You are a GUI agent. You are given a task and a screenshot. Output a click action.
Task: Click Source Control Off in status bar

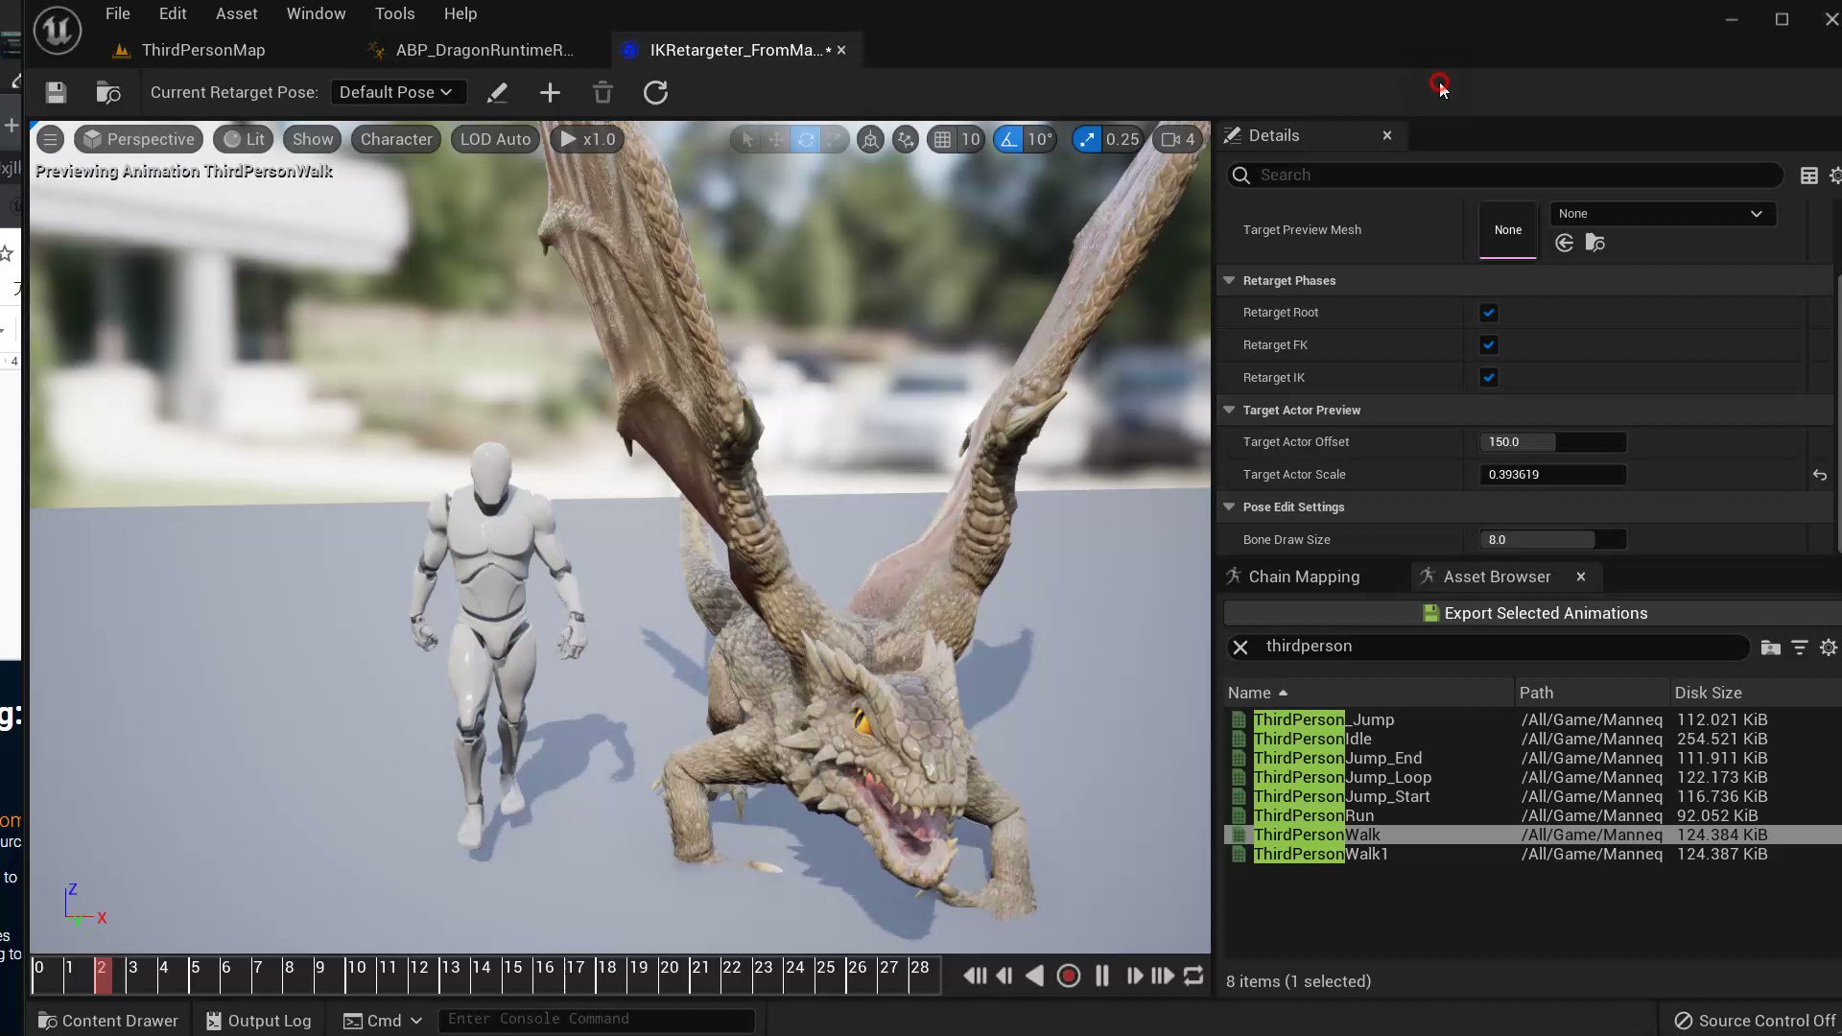[1754, 1021]
